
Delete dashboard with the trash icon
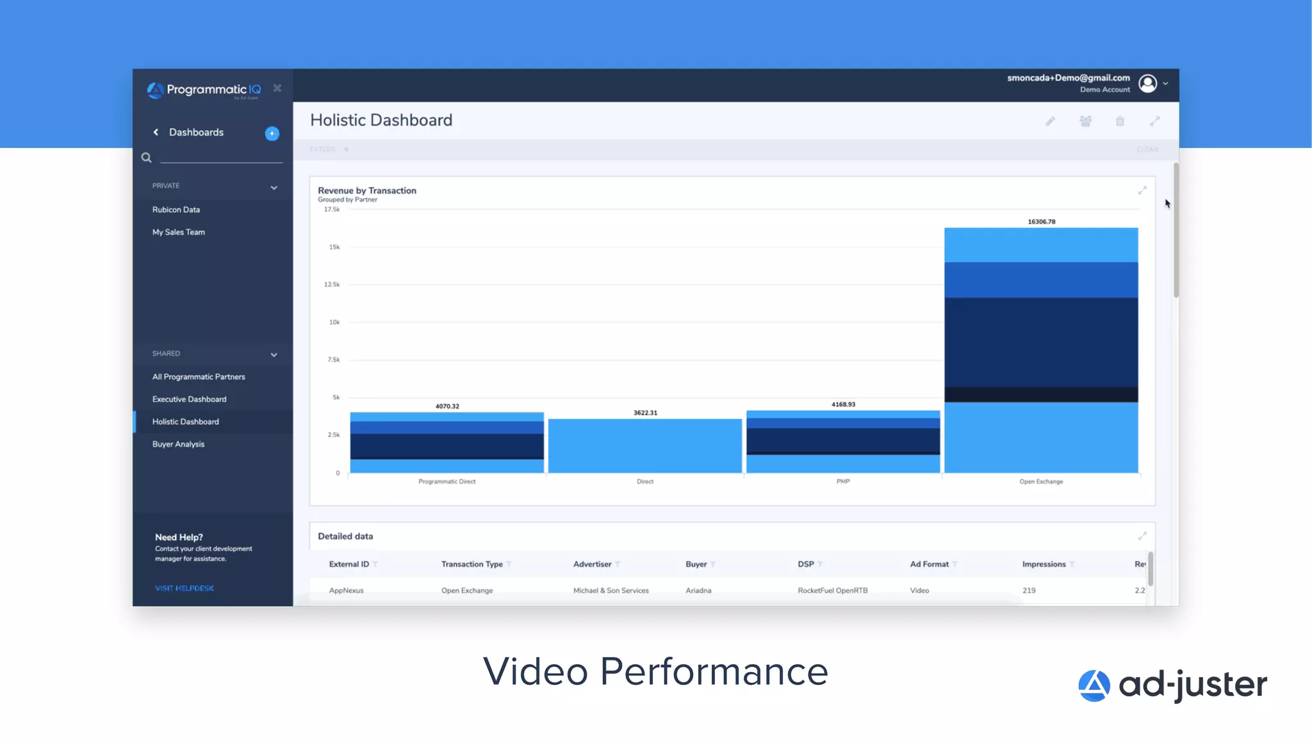pyautogui.click(x=1120, y=121)
